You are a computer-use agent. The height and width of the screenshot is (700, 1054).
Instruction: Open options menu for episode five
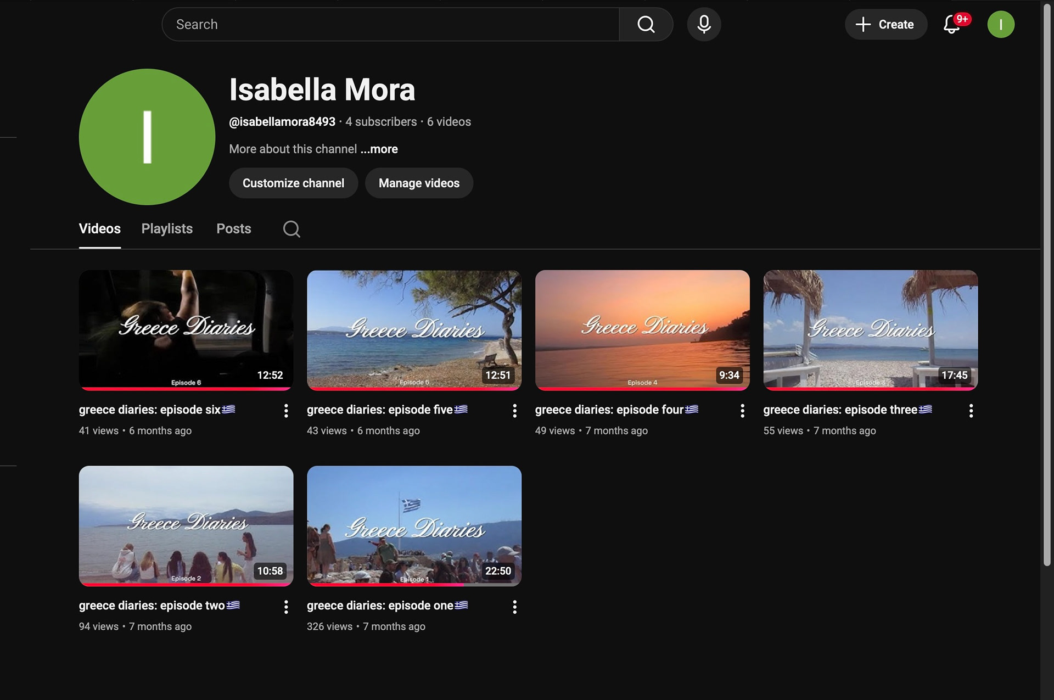tap(514, 411)
